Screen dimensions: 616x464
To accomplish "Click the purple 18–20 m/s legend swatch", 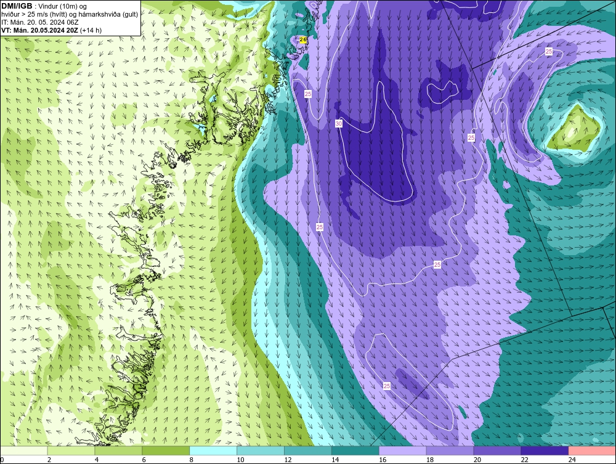I will point(450,450).
